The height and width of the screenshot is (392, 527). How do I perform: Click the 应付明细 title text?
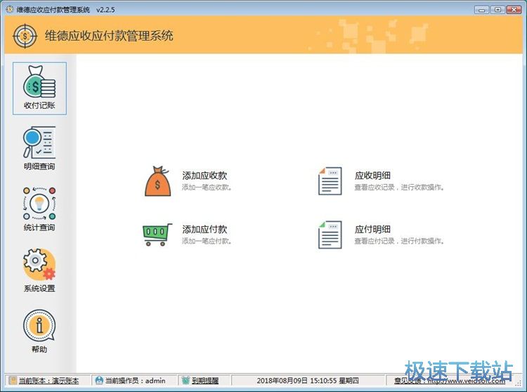(x=372, y=229)
